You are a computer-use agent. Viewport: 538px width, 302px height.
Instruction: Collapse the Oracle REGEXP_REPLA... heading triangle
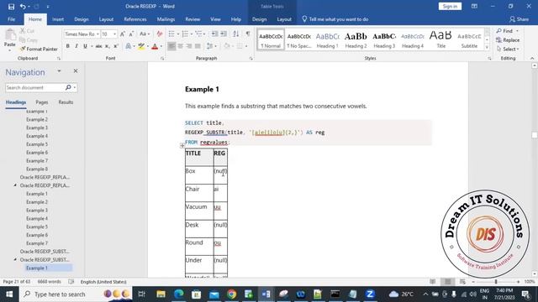[15, 185]
